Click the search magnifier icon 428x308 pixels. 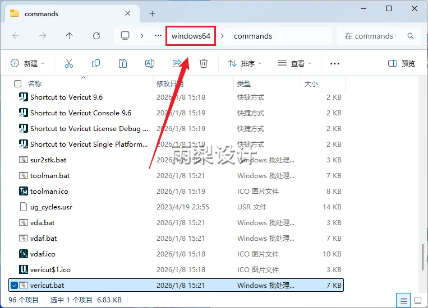pos(411,36)
